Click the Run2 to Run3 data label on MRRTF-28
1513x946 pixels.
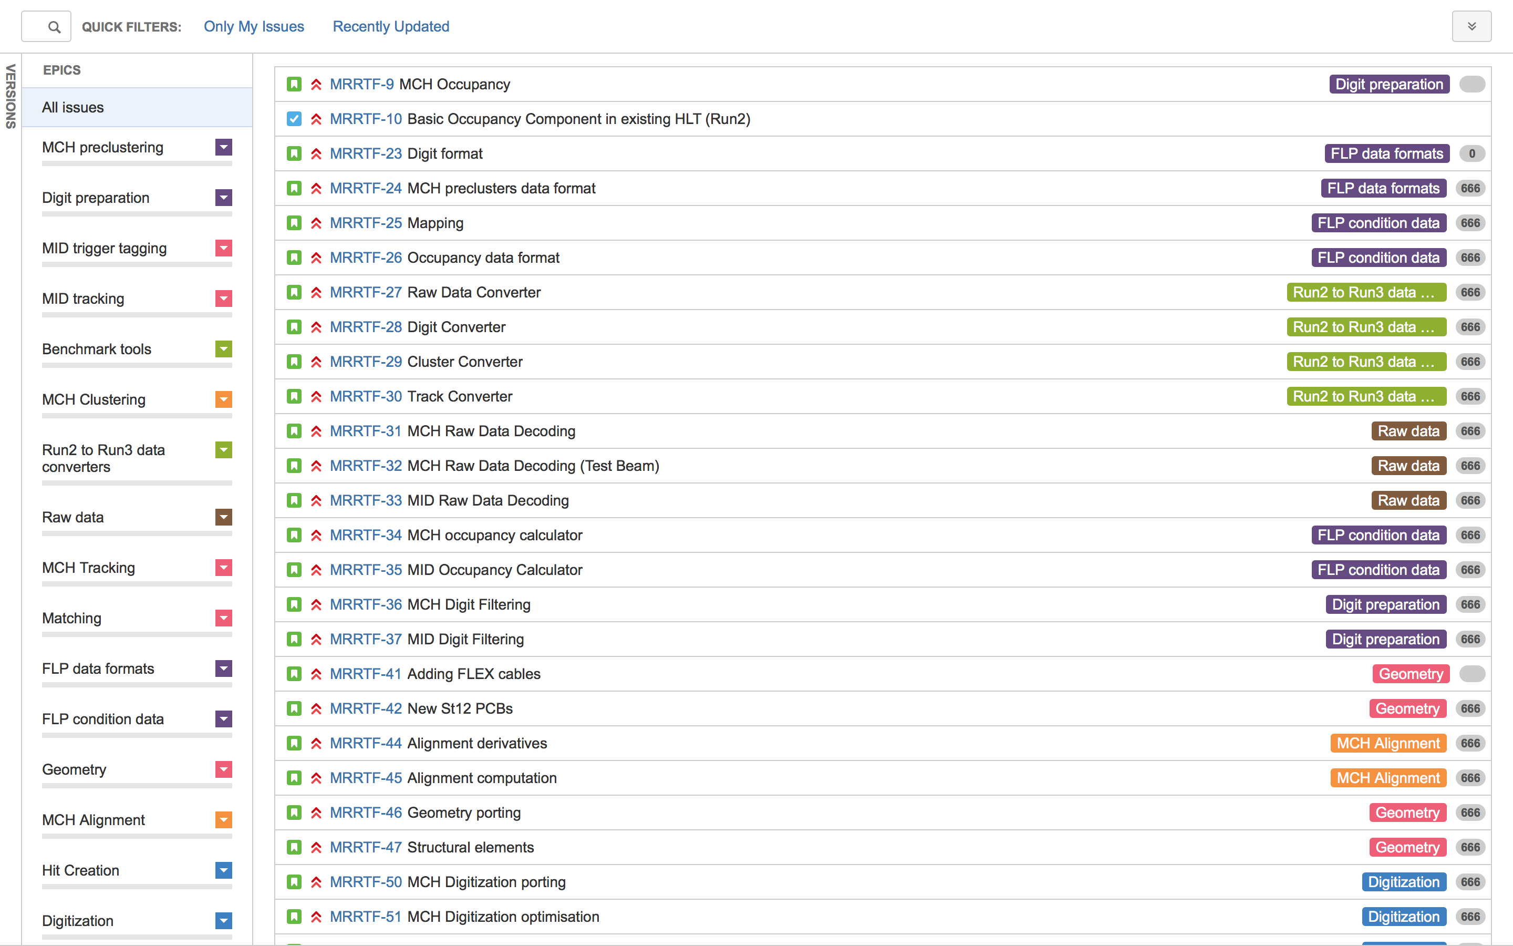point(1366,327)
